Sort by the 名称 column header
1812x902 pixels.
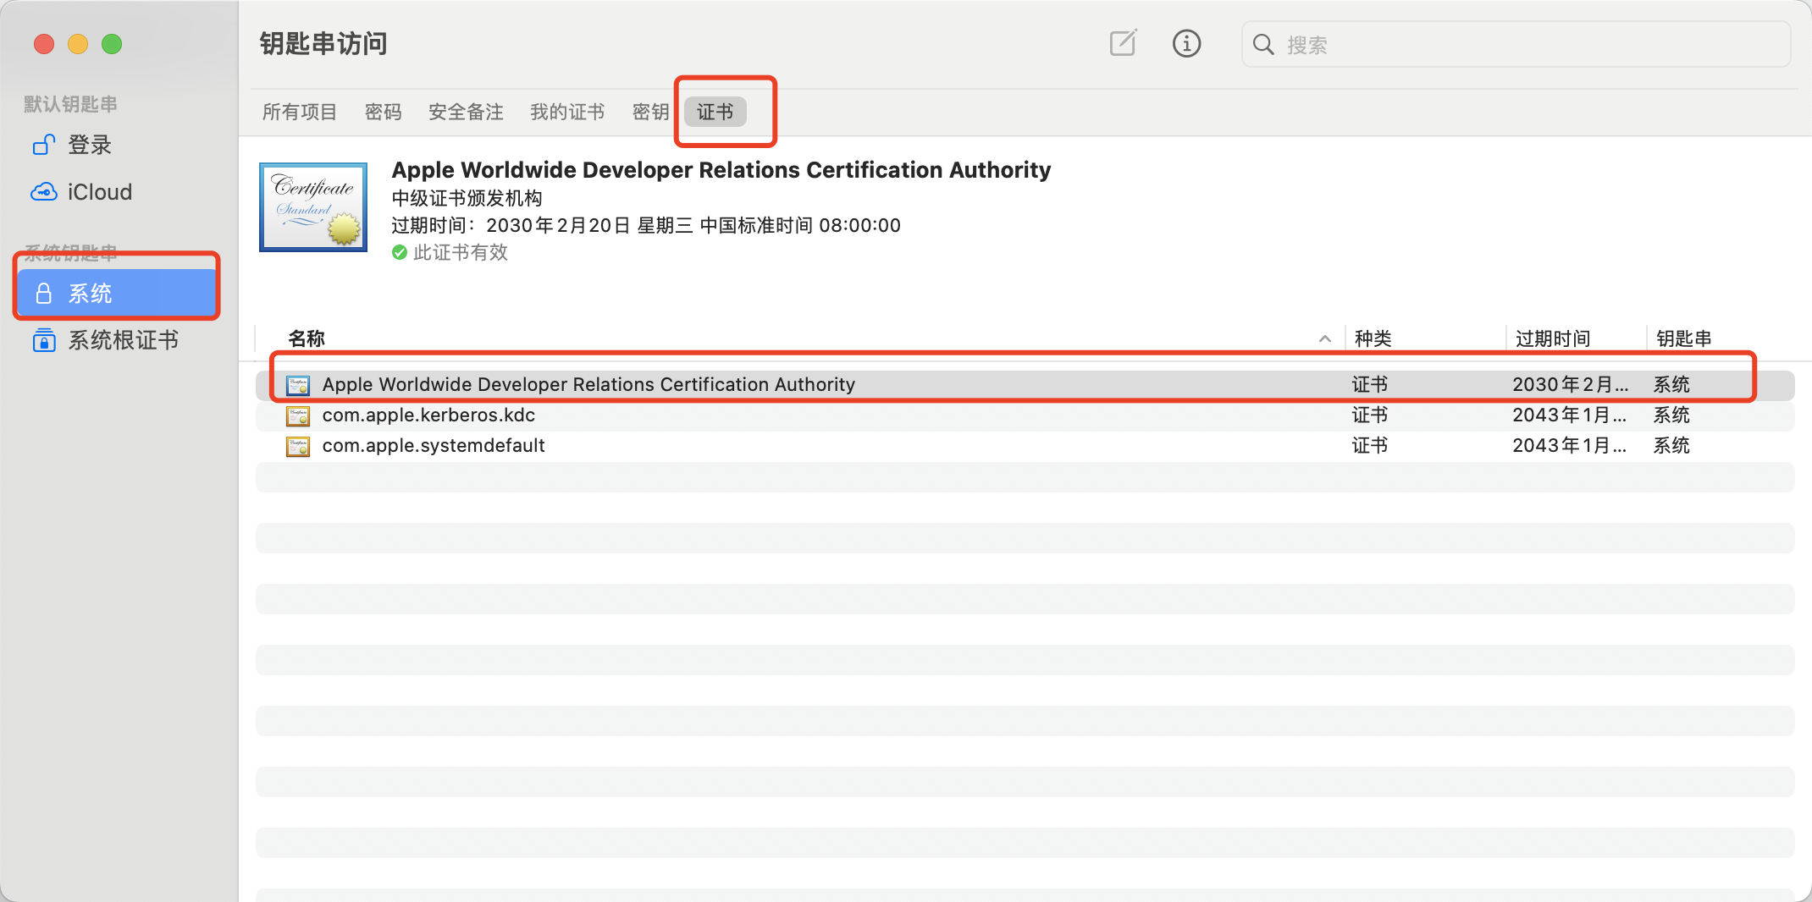[307, 338]
